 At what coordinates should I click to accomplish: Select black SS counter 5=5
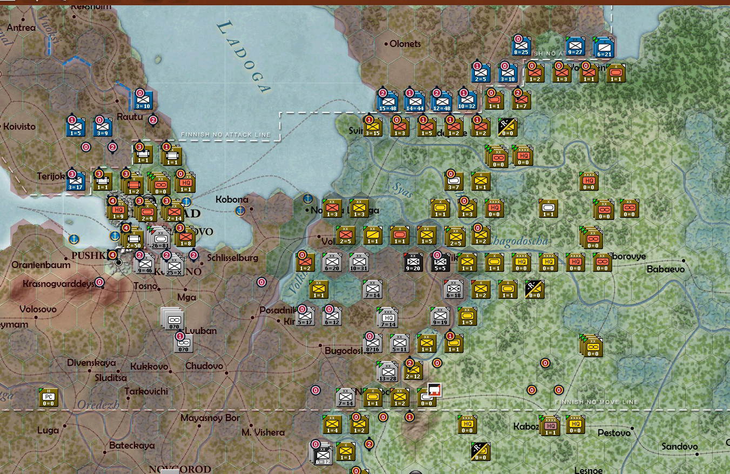pyautogui.click(x=440, y=262)
